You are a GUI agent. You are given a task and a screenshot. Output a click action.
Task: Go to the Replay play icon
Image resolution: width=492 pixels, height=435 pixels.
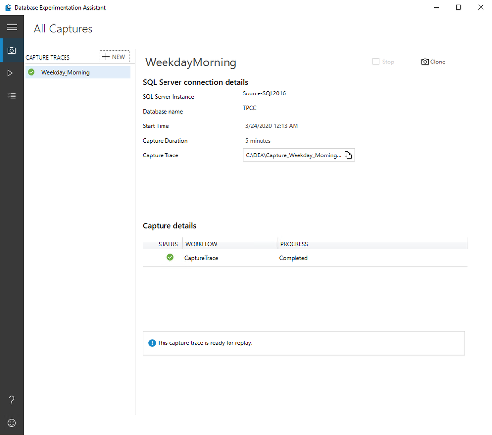(x=10, y=73)
